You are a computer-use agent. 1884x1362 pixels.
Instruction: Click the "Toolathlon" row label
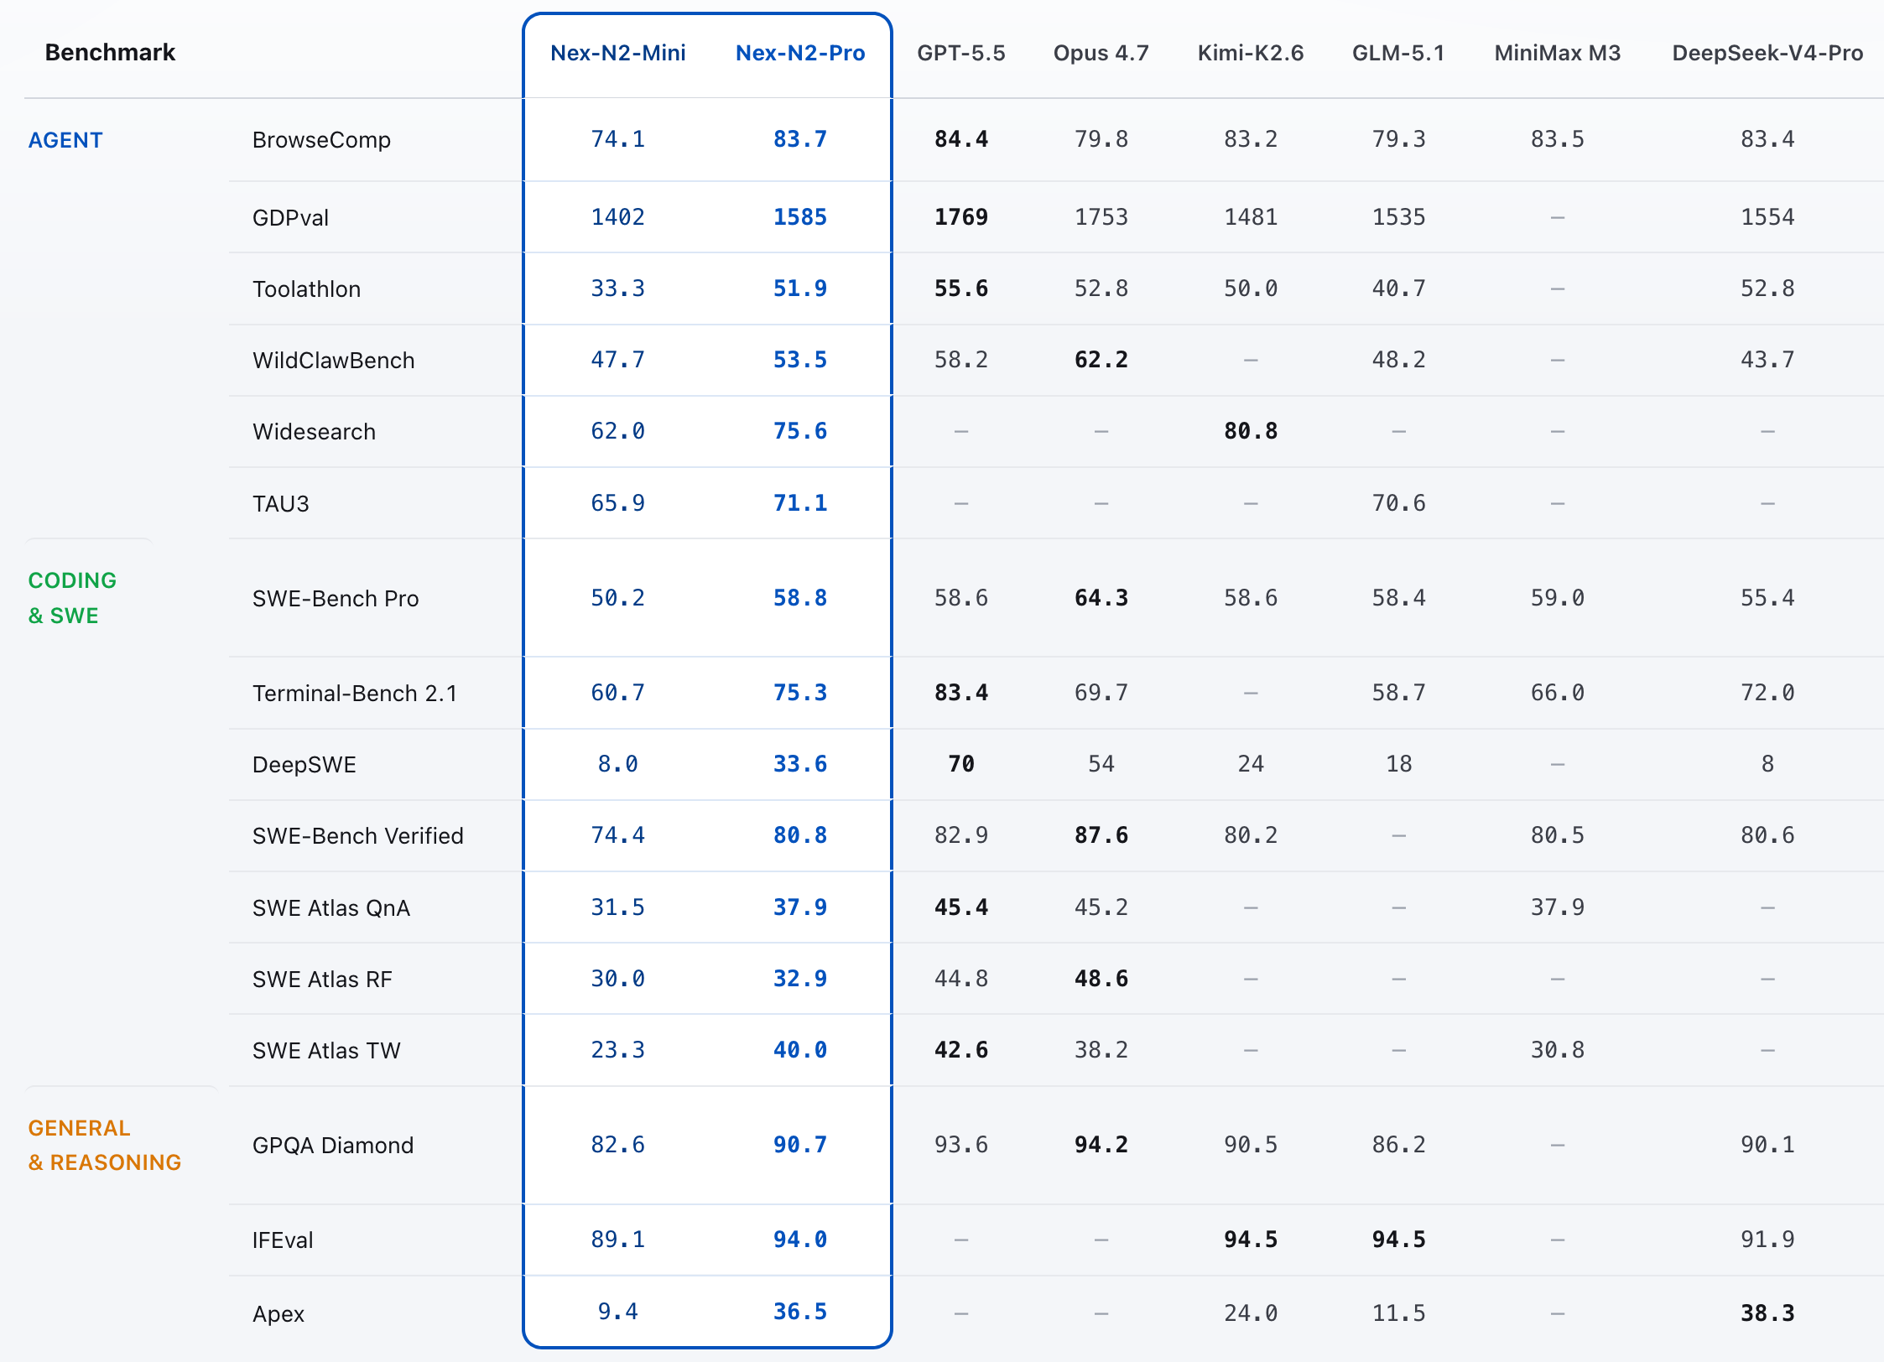(x=306, y=289)
